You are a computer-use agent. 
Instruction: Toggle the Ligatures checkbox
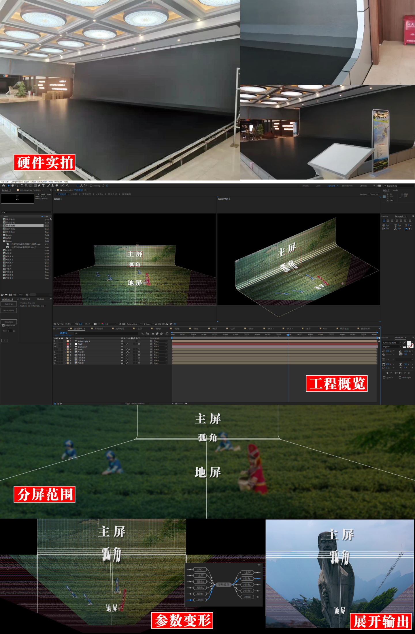(x=384, y=378)
